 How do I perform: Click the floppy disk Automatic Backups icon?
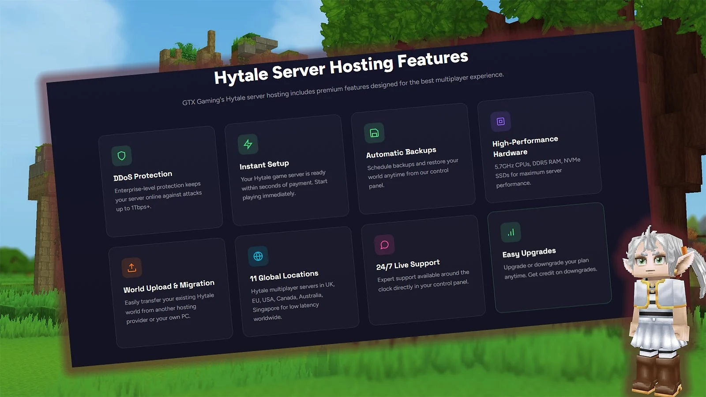pos(374,133)
